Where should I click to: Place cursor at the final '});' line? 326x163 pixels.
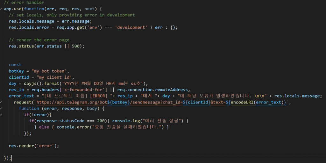click(8, 158)
